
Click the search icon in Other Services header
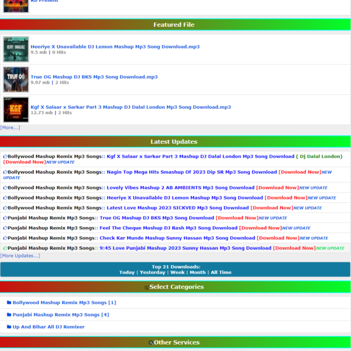151,342
